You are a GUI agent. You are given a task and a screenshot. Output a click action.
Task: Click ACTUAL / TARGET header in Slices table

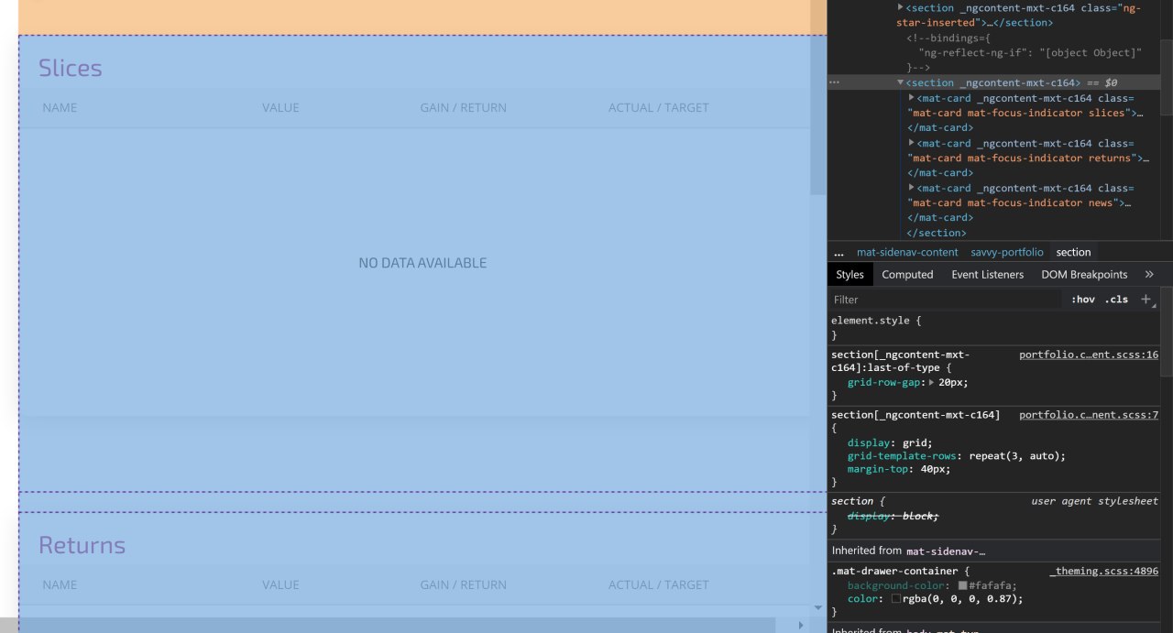pyautogui.click(x=658, y=107)
